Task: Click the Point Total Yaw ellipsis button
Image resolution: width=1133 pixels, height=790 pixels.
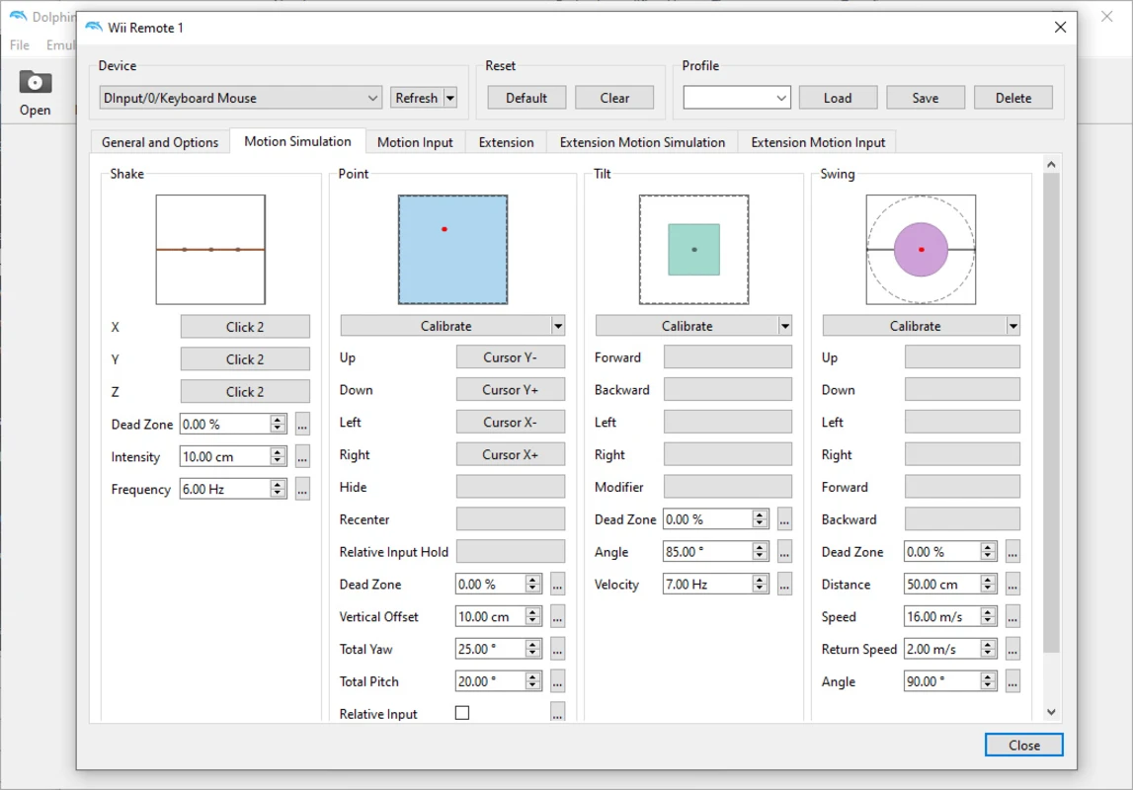Action: tap(557, 650)
